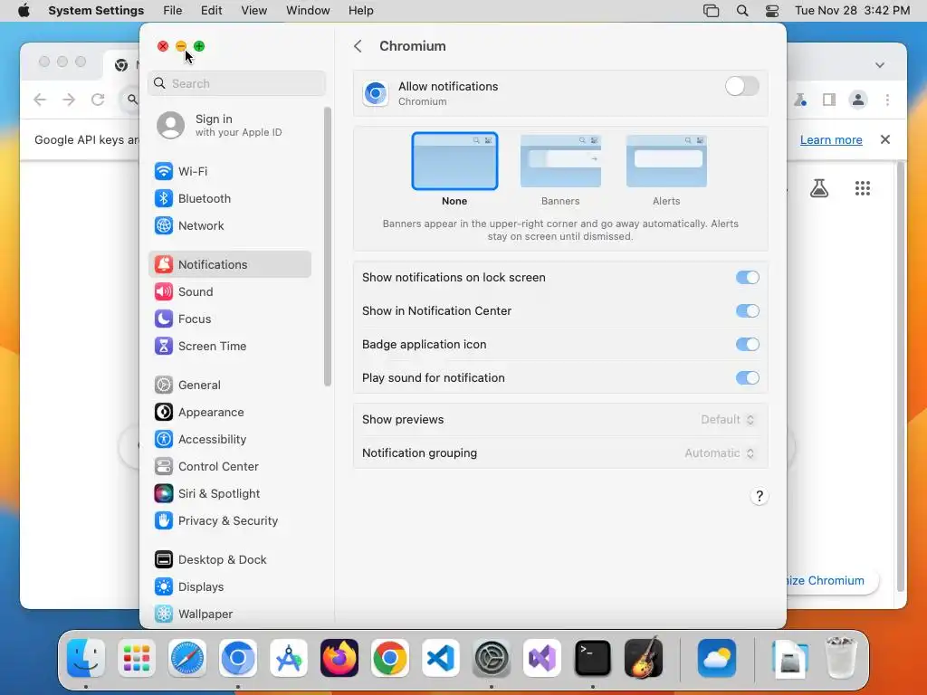Open Google Chrome from the Dock
The image size is (927, 695).
point(389,658)
